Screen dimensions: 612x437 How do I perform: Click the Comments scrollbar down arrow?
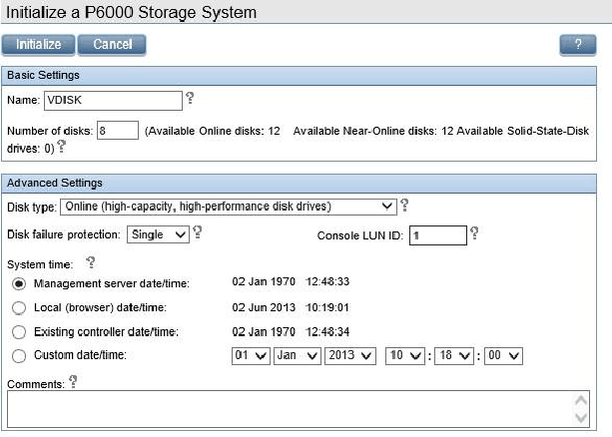click(x=581, y=418)
